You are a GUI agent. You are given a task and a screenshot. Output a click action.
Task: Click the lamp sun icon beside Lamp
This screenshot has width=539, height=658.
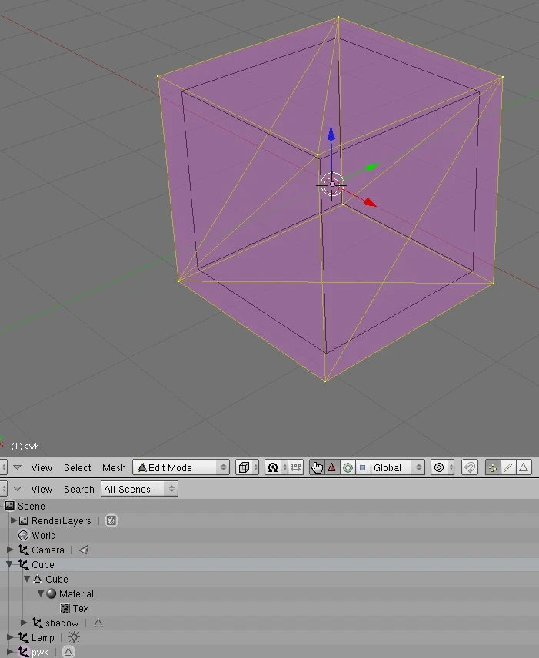pyautogui.click(x=75, y=637)
